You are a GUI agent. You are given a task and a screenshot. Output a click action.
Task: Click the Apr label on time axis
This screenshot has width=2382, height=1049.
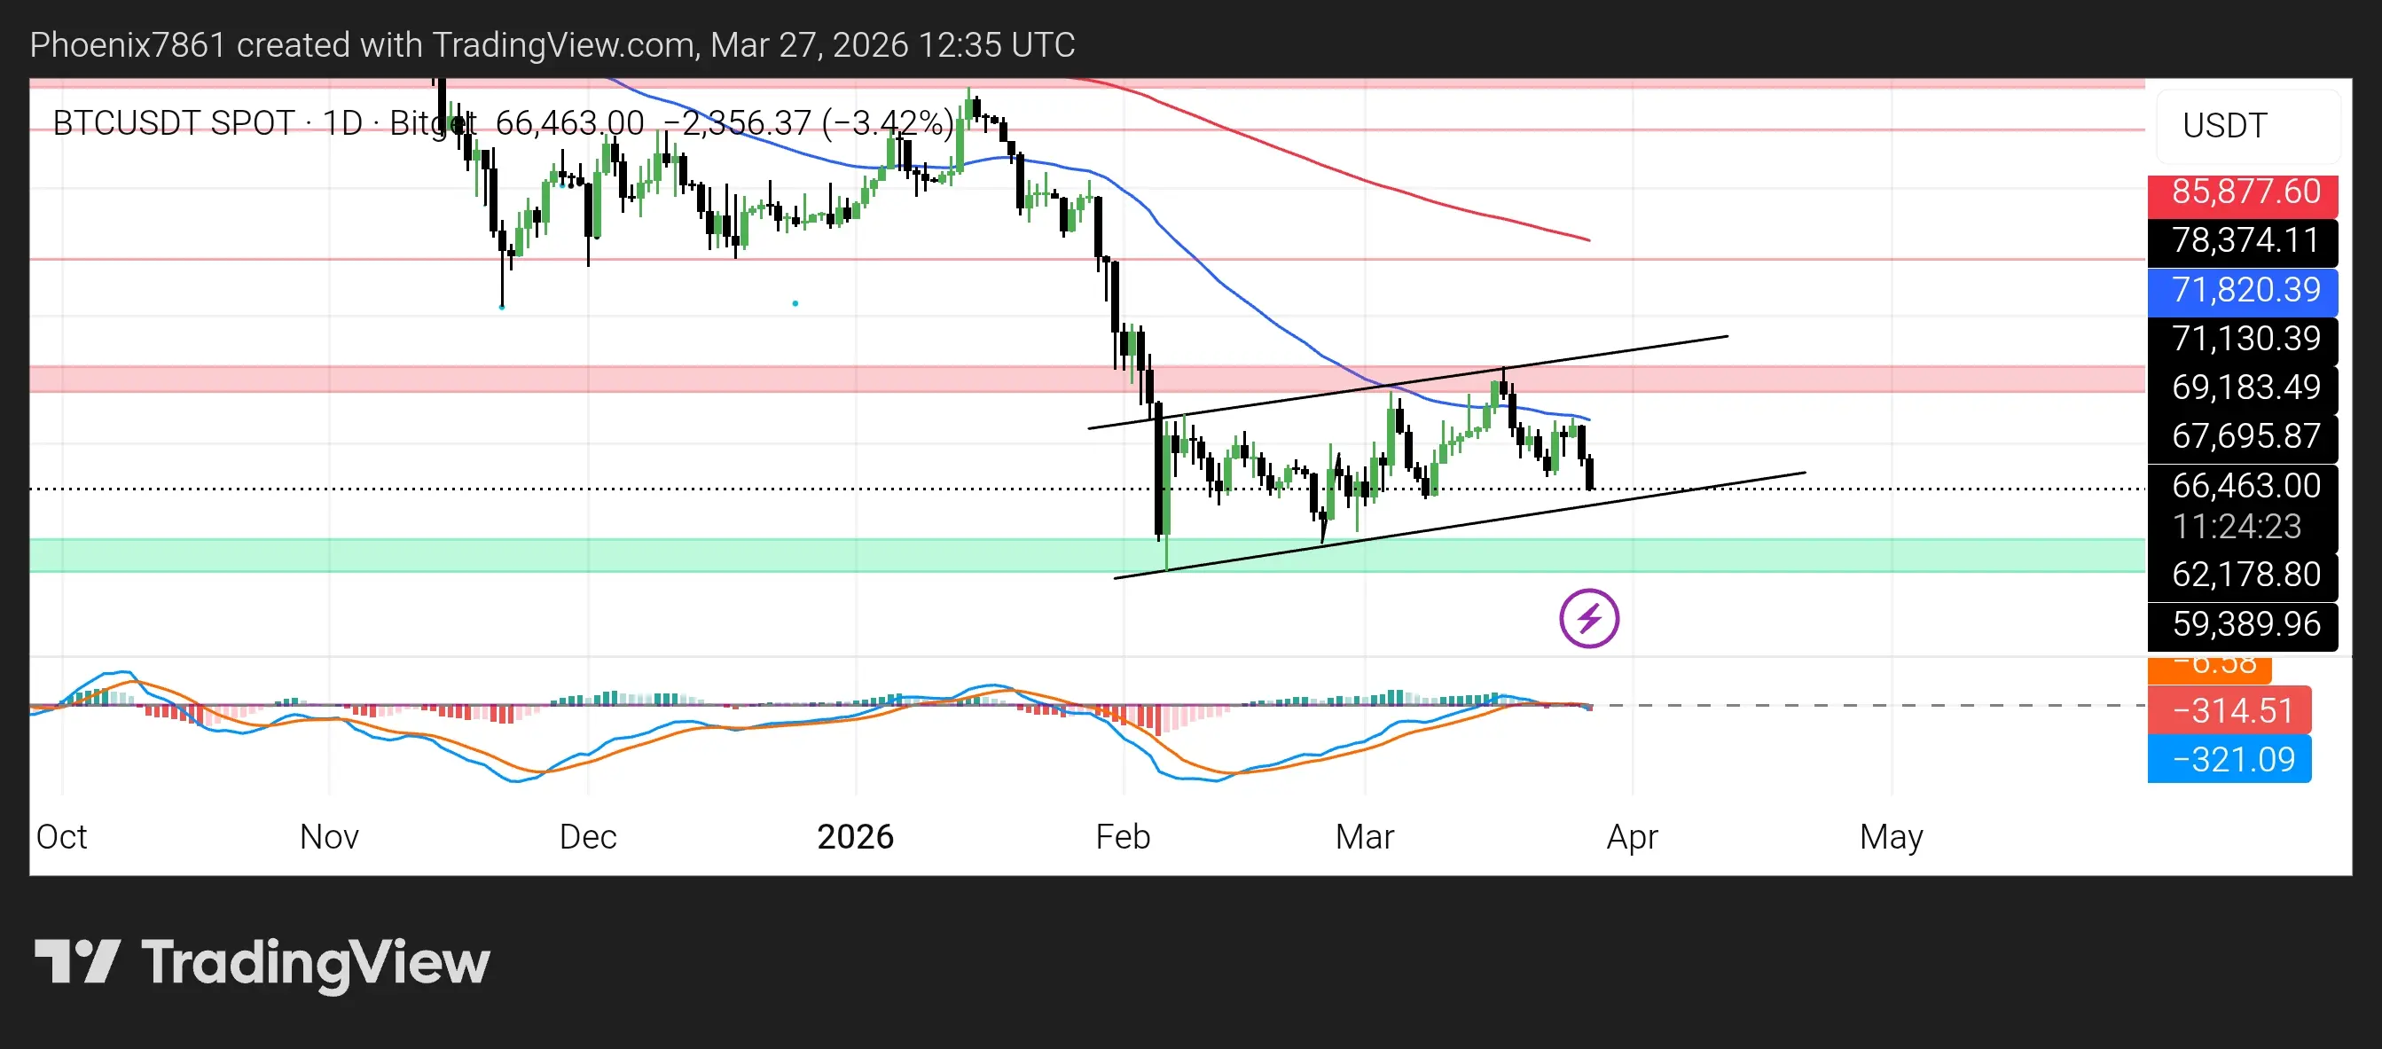[x=1632, y=836]
